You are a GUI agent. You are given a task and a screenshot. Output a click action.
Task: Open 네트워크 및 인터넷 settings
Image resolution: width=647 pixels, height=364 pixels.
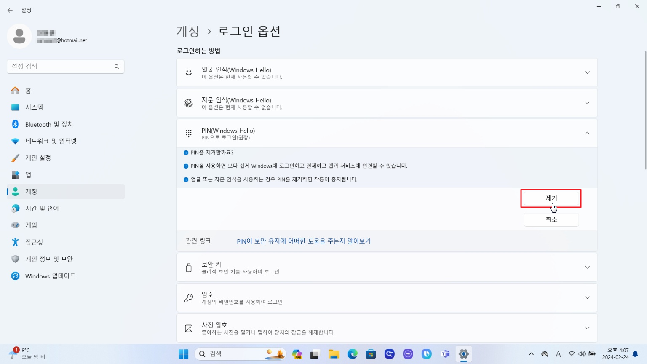point(51,141)
